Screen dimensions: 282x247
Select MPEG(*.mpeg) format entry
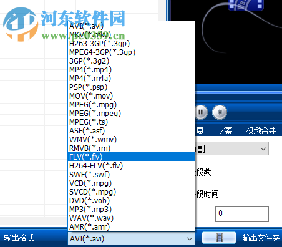tap(131, 114)
